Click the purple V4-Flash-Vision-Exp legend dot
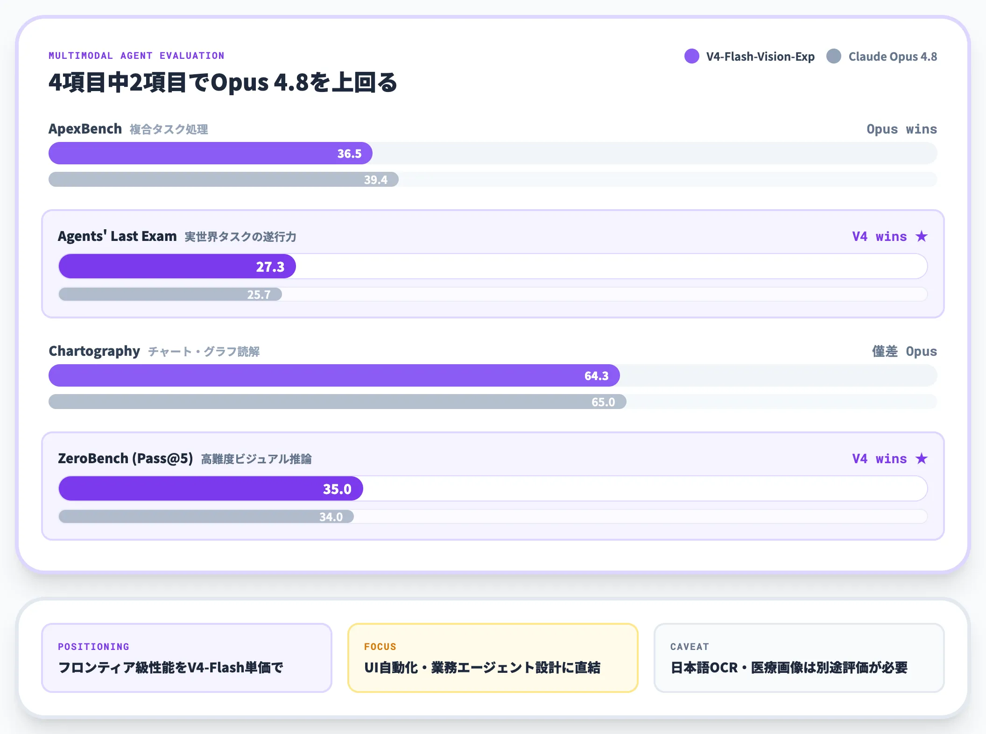This screenshot has width=986, height=734. tap(691, 56)
